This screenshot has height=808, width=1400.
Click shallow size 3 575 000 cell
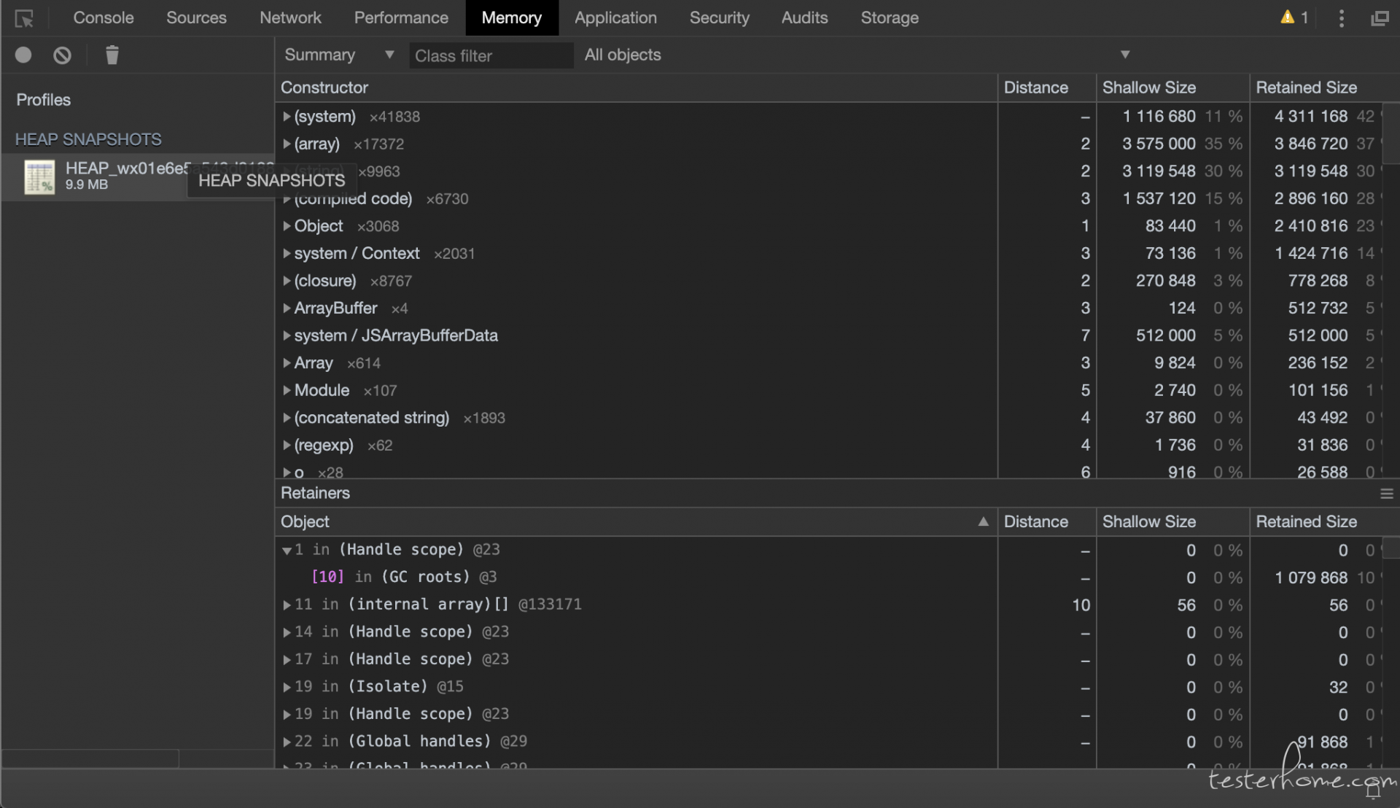tap(1159, 144)
